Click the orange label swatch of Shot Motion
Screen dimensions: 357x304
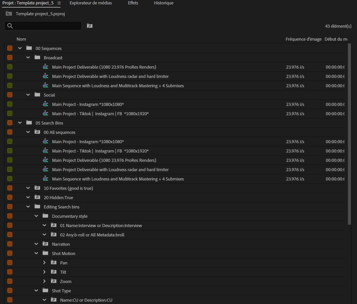tap(10, 253)
